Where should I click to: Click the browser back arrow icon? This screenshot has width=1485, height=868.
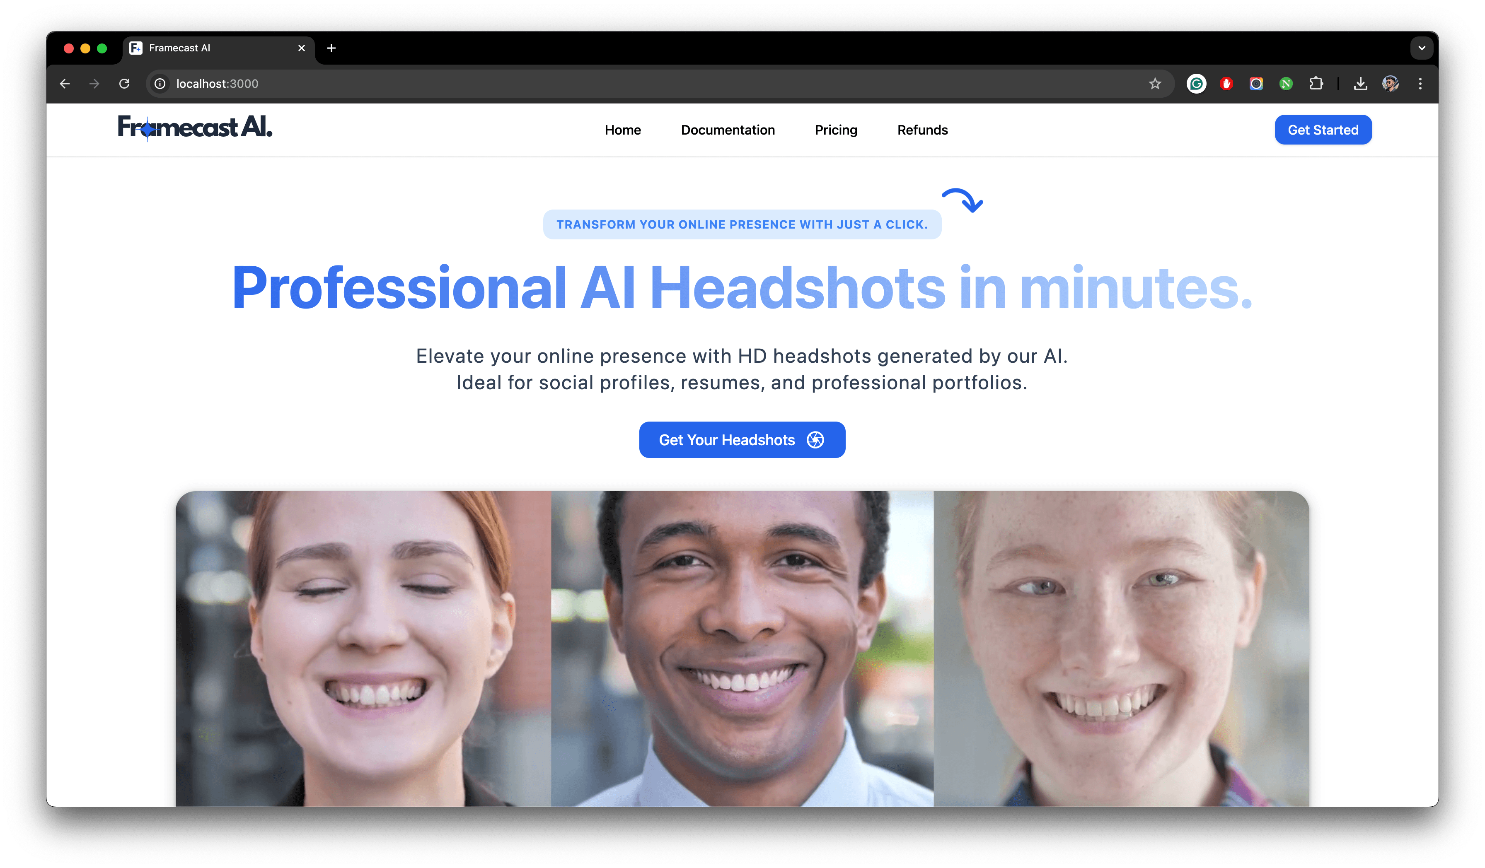pyautogui.click(x=65, y=84)
